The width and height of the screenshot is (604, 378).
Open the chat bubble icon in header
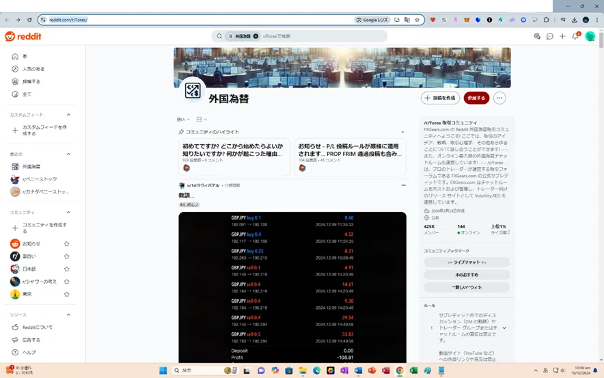(550, 36)
